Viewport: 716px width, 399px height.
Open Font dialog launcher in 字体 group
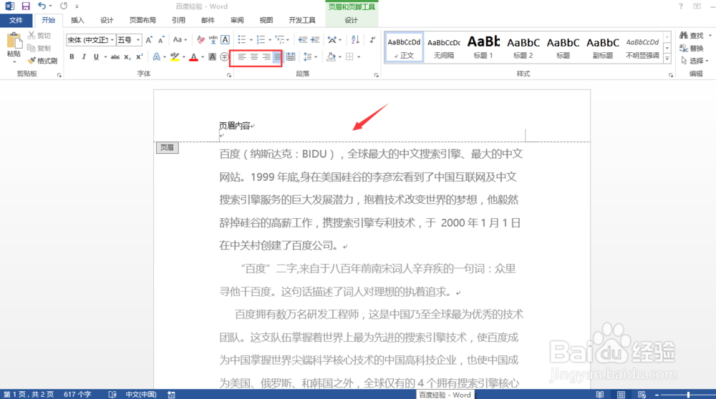click(229, 75)
